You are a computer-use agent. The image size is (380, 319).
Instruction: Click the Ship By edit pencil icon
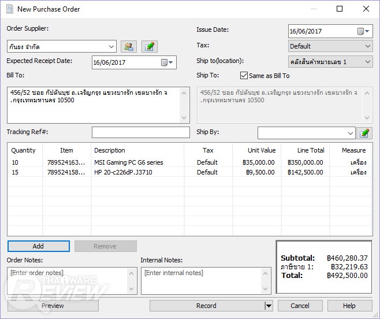(x=364, y=133)
